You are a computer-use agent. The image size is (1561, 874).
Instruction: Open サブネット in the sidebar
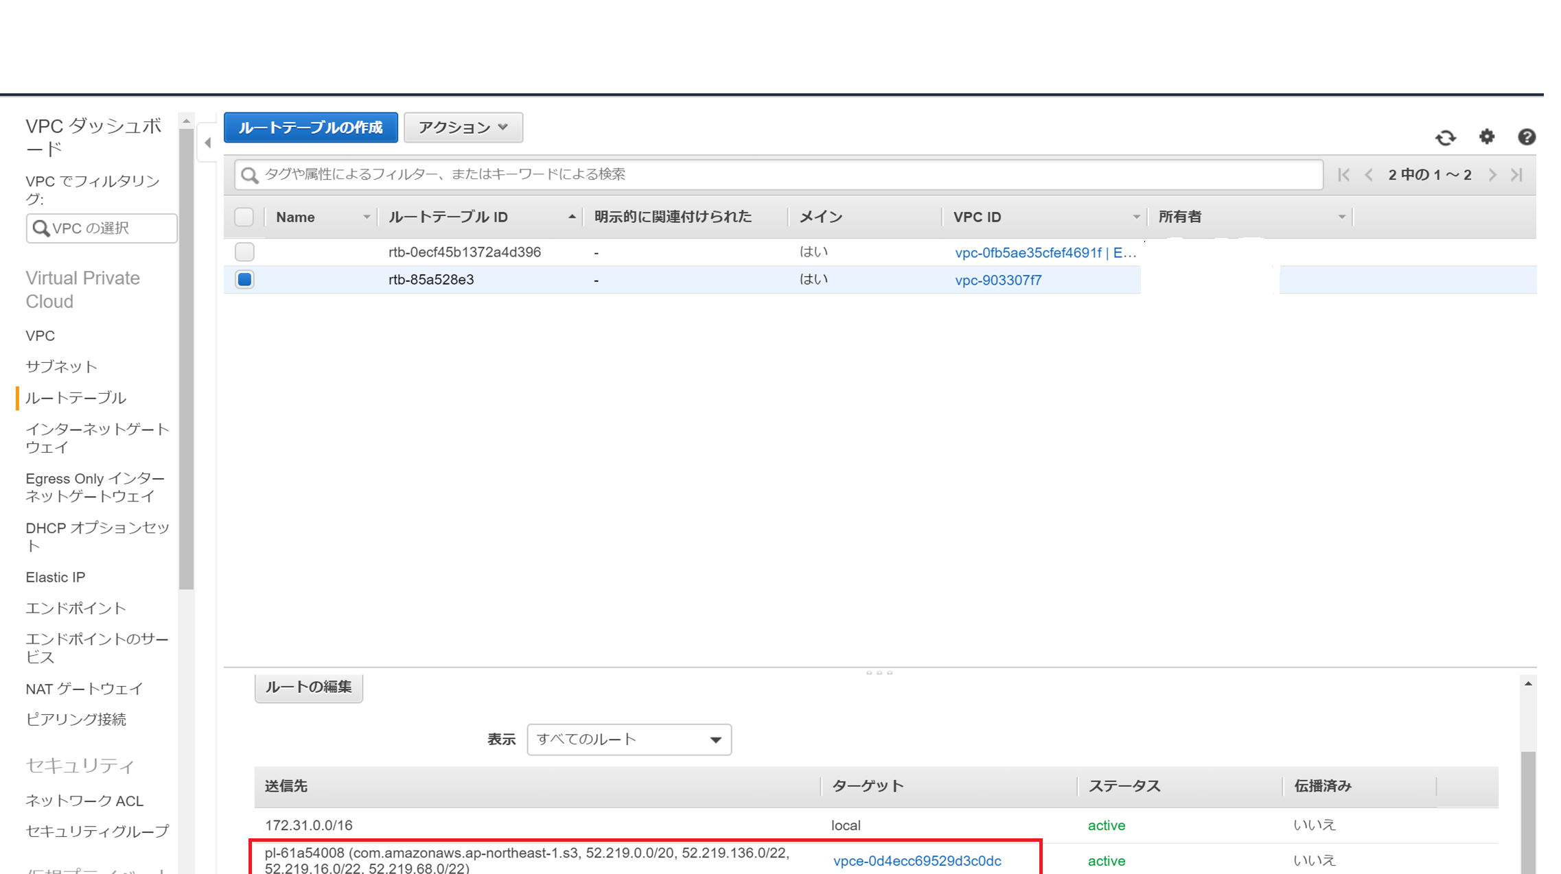[x=62, y=366]
